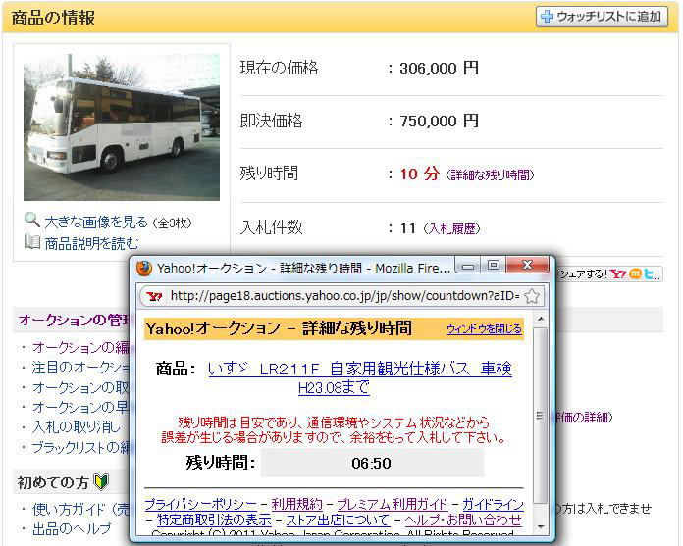Image resolution: width=683 pixels, height=546 pixels.
Task: Click the scroll up arrow of popup scrollbar
Action: [x=541, y=319]
